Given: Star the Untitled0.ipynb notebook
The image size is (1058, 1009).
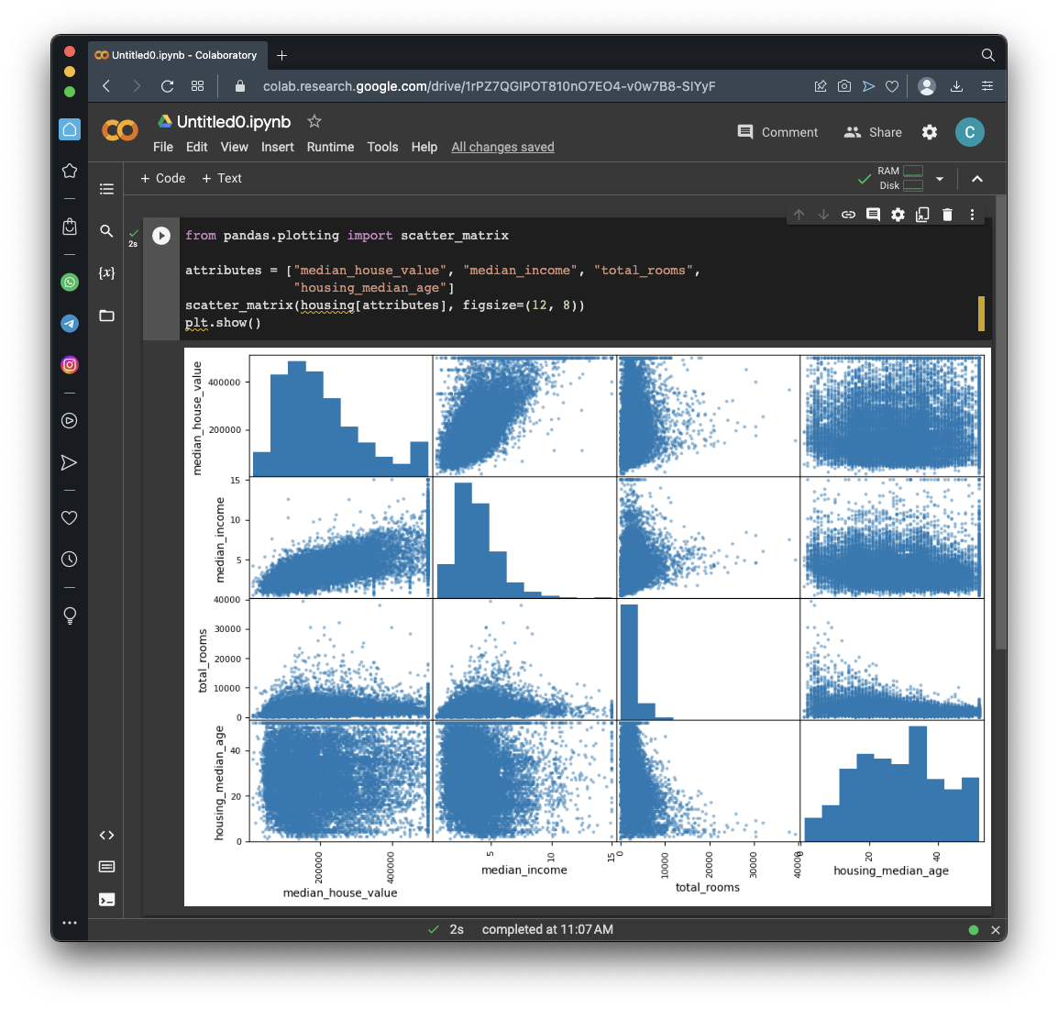Looking at the screenshot, I should point(314,121).
